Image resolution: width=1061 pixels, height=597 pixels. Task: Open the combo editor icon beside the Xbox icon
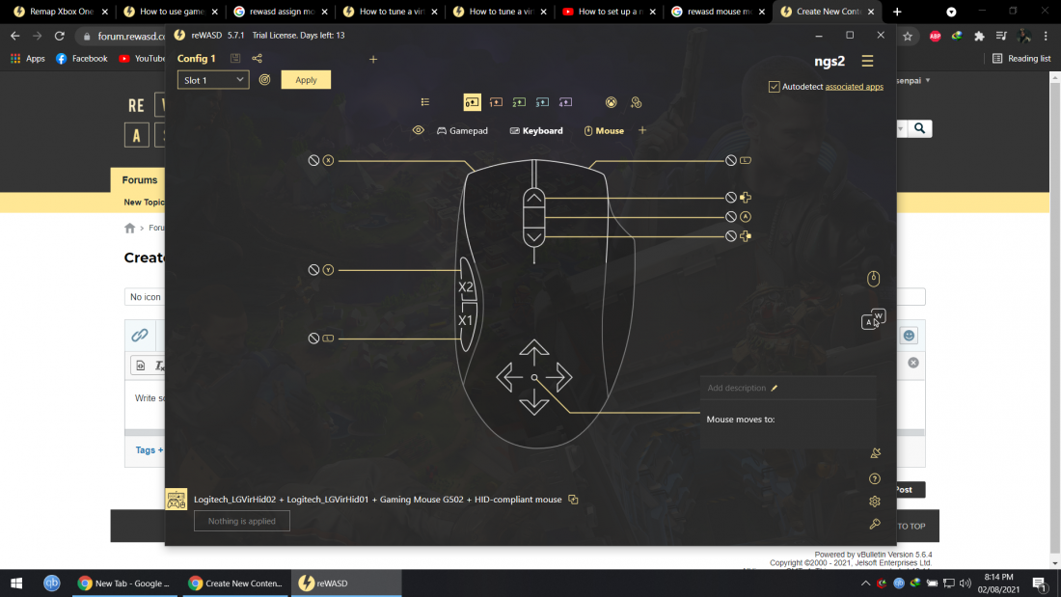636,102
